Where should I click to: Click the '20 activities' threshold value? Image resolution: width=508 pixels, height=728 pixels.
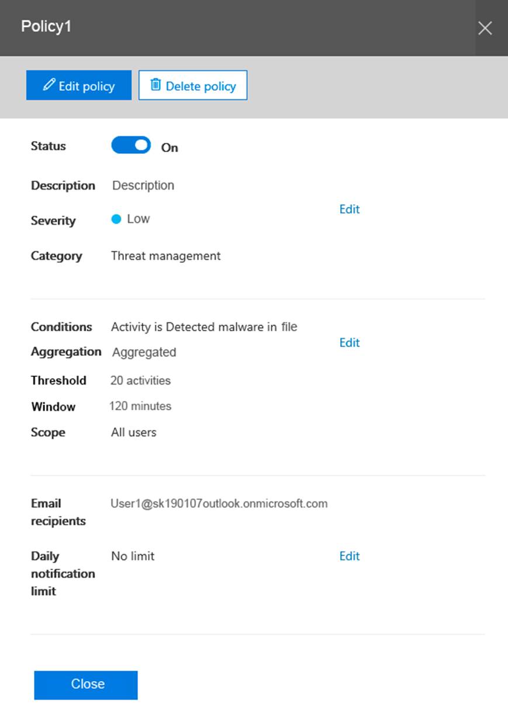(140, 381)
